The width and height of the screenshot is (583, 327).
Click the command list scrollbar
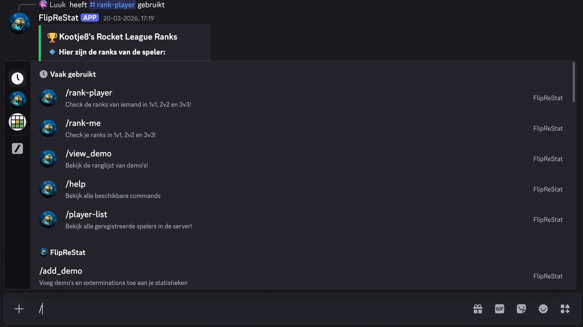click(574, 82)
